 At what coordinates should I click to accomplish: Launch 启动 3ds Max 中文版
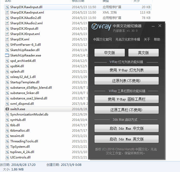pyautogui.click(x=127, y=128)
